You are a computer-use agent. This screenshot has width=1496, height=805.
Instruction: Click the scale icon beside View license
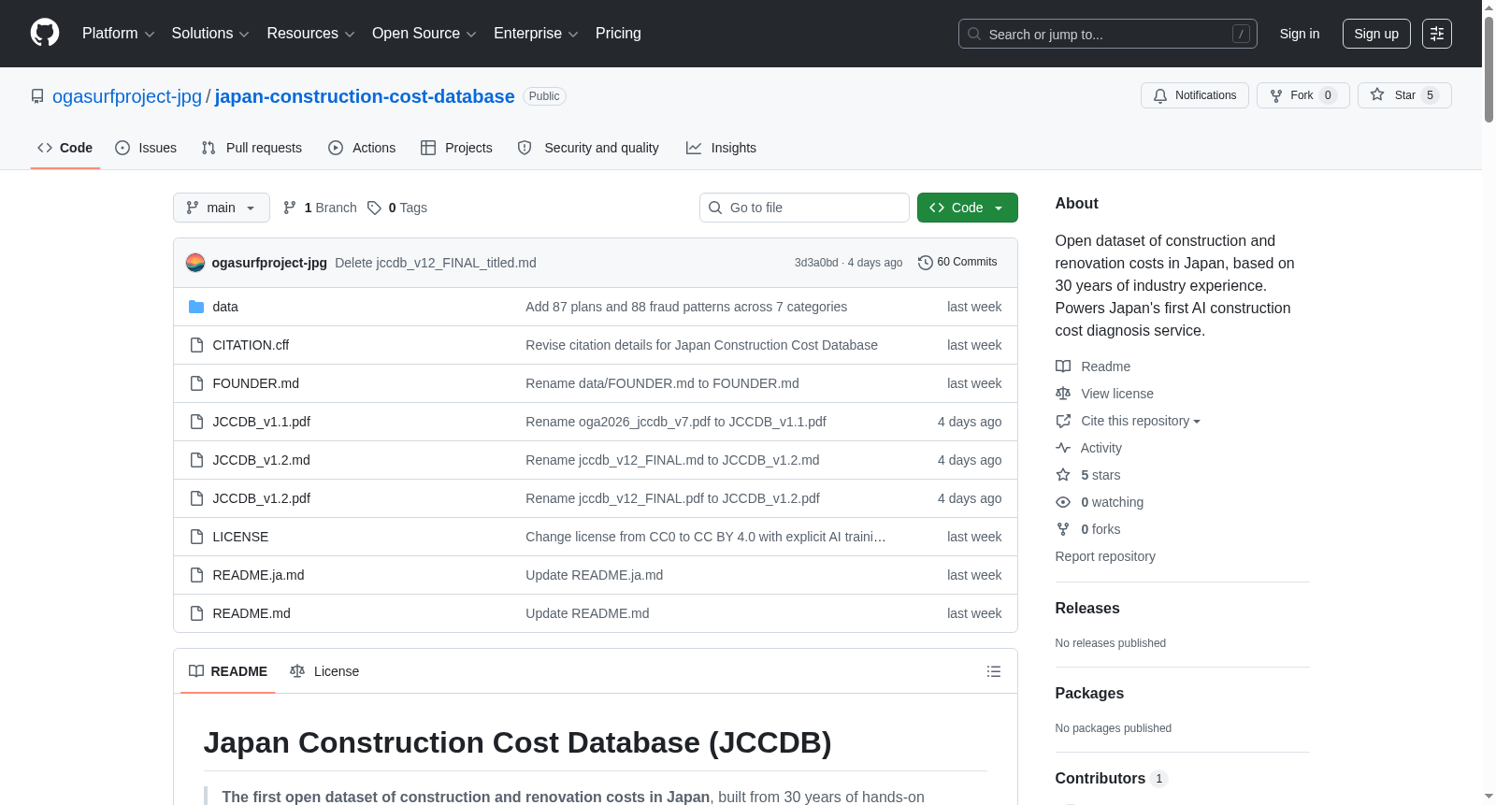(1063, 394)
